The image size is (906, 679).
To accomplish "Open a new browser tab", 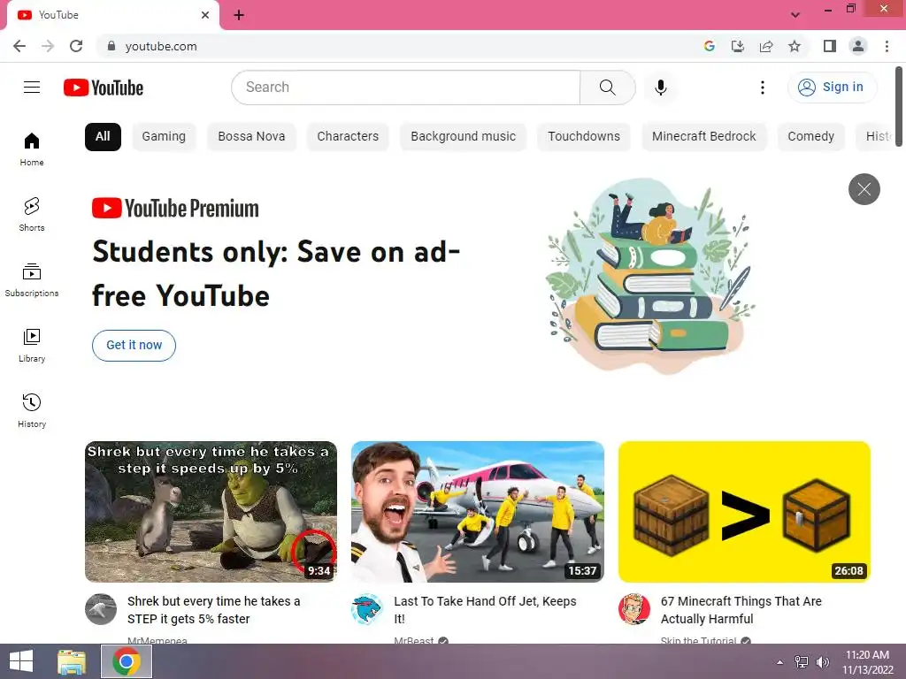I will tap(239, 15).
